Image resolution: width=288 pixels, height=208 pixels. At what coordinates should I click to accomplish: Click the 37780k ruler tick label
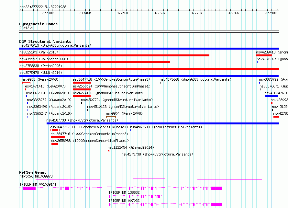(x=234, y=13)
